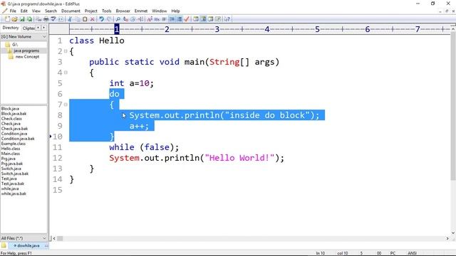Collapse code fold at line 2
Image resolution: width=456 pixels, height=256 pixels.
(66, 51)
